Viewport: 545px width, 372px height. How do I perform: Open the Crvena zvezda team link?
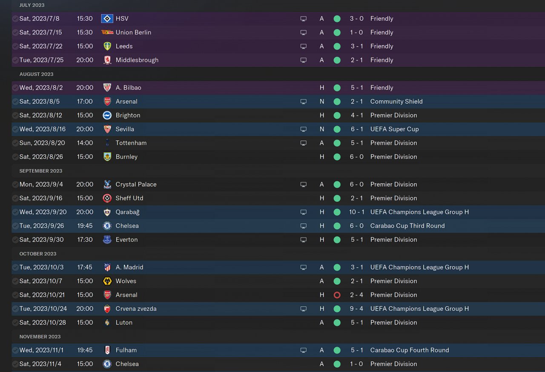tap(136, 309)
